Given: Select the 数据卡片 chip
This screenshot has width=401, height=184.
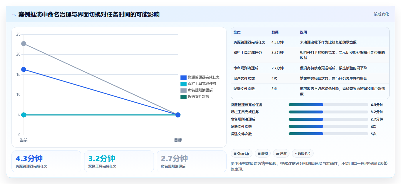Looking at the screenshot, I should pyautogui.click(x=303, y=153).
